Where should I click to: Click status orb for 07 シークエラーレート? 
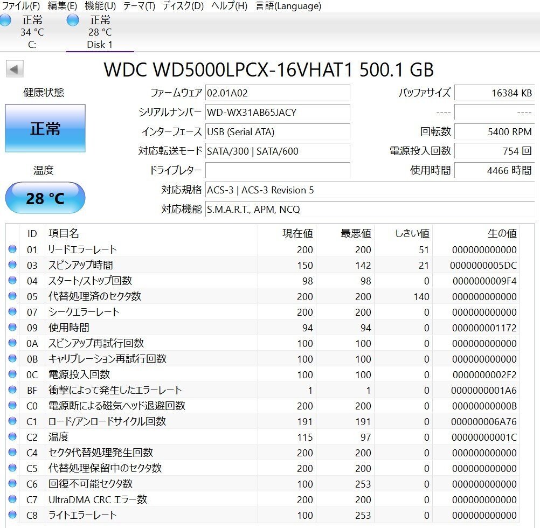coord(12,311)
